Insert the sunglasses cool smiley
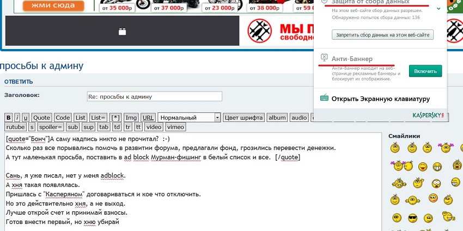Screen dimensions: 463x231 [x=412, y=218]
